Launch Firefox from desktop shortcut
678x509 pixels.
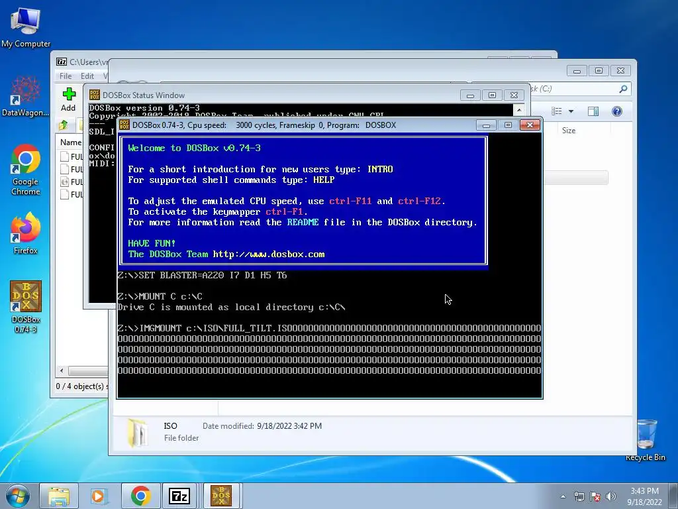pos(26,233)
